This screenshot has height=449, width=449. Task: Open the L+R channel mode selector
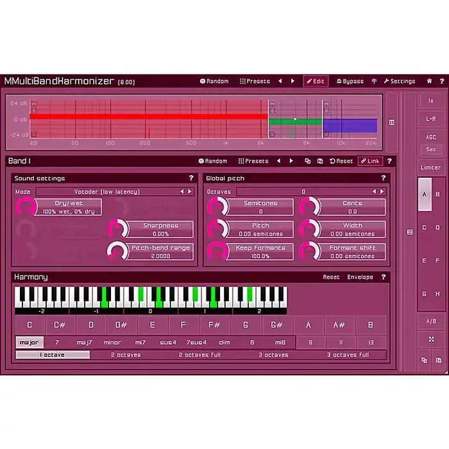tap(431, 119)
